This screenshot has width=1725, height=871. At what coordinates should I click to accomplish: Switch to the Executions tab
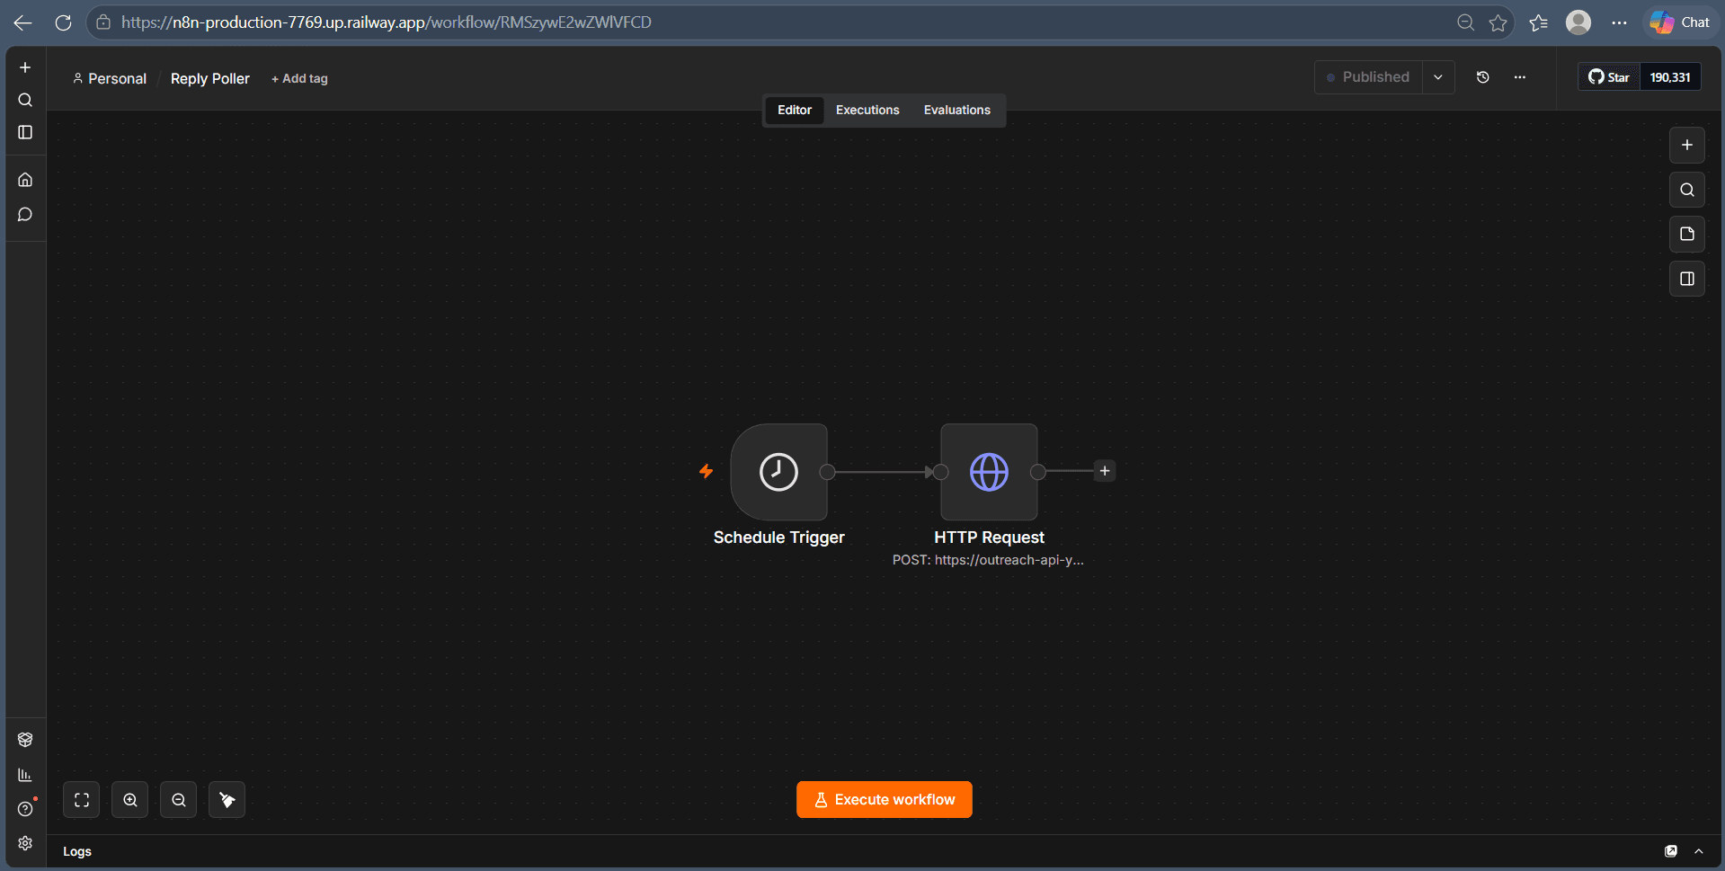pyautogui.click(x=867, y=110)
